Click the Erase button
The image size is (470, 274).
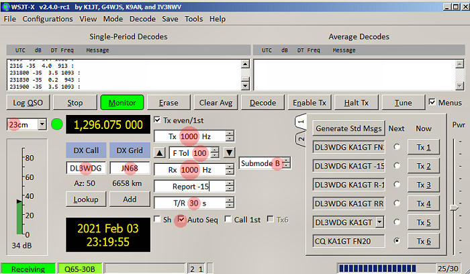(169, 103)
